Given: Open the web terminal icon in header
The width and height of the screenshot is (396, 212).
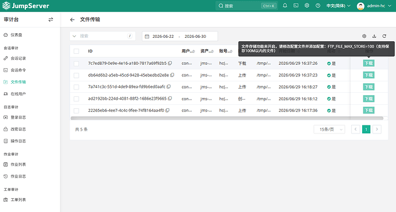Looking at the screenshot, I should coord(296,6).
